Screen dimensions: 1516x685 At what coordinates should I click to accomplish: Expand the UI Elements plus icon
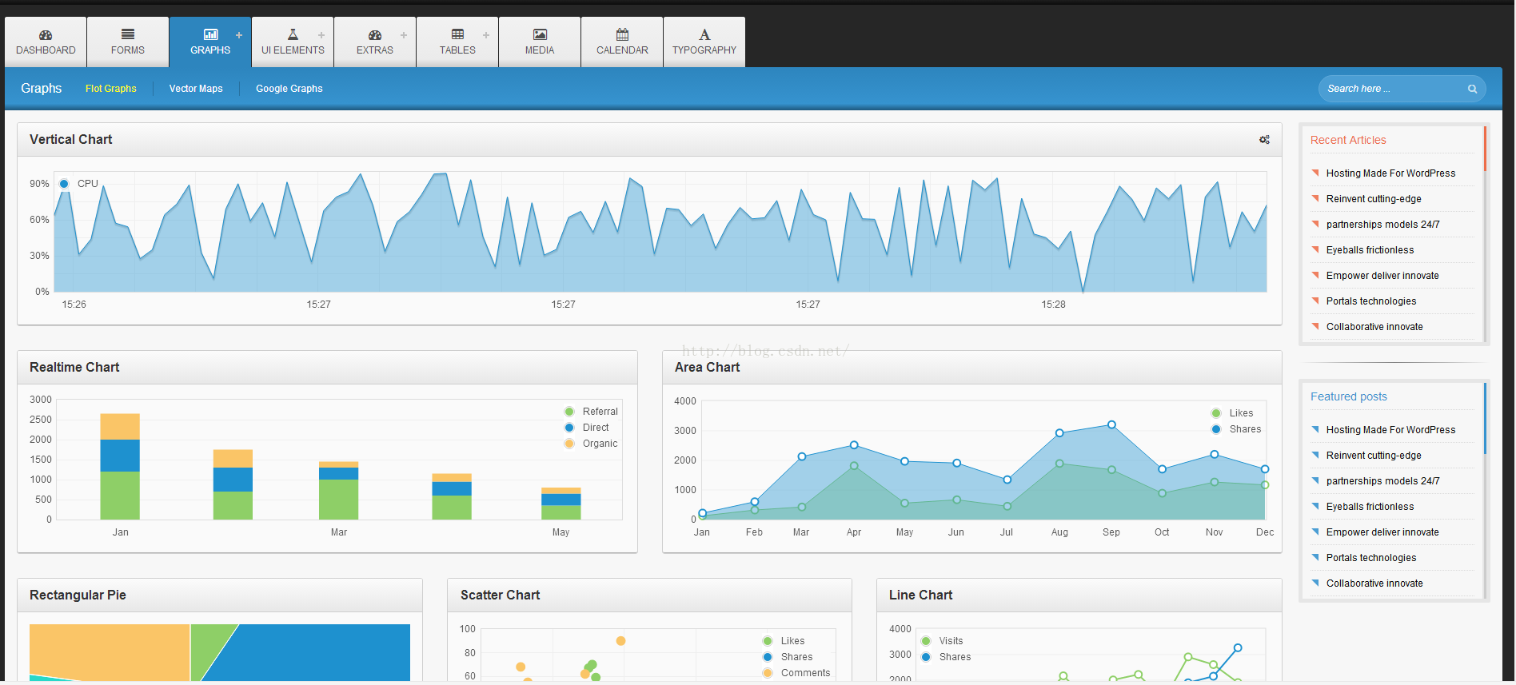(321, 35)
